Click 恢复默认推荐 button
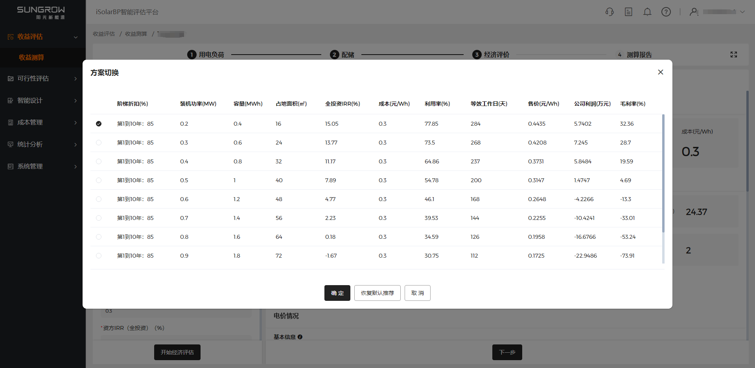This screenshot has height=368, width=755. click(x=377, y=293)
